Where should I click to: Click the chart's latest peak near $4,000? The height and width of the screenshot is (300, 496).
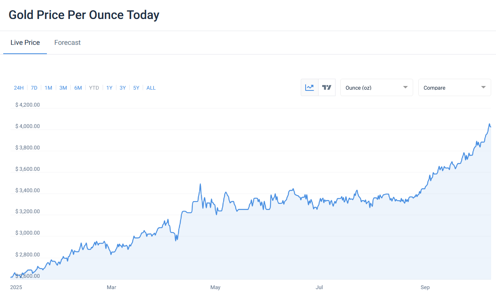point(489,124)
